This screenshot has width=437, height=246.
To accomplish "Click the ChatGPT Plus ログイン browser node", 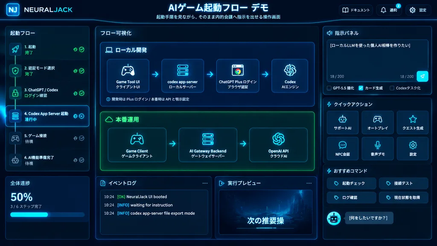I will click(x=238, y=76).
